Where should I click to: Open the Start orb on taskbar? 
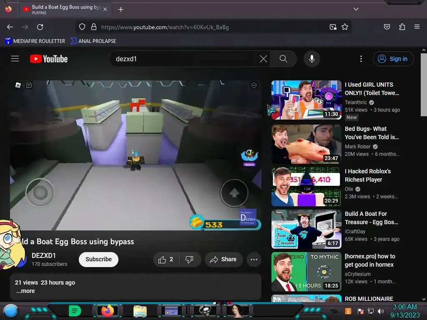pos(11,311)
